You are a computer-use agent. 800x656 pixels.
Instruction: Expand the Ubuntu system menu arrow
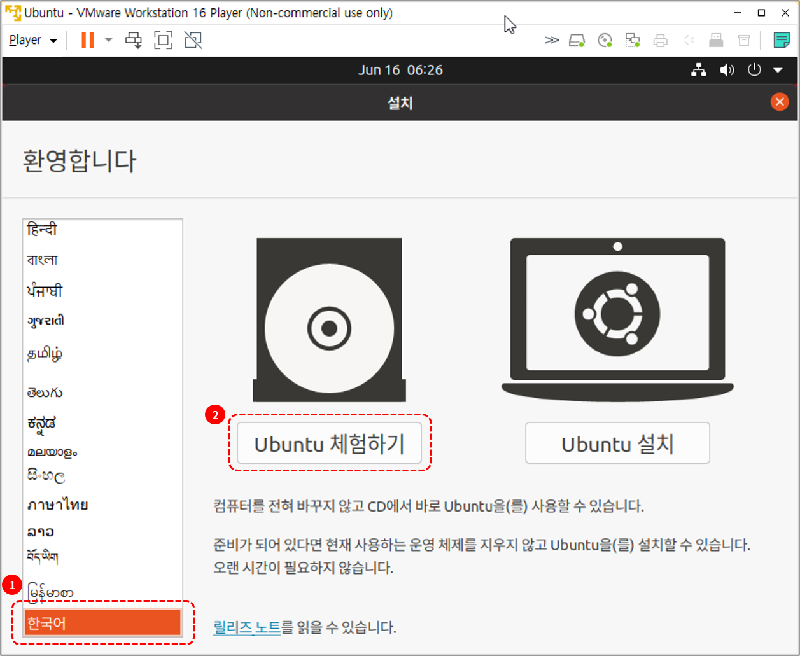click(778, 71)
